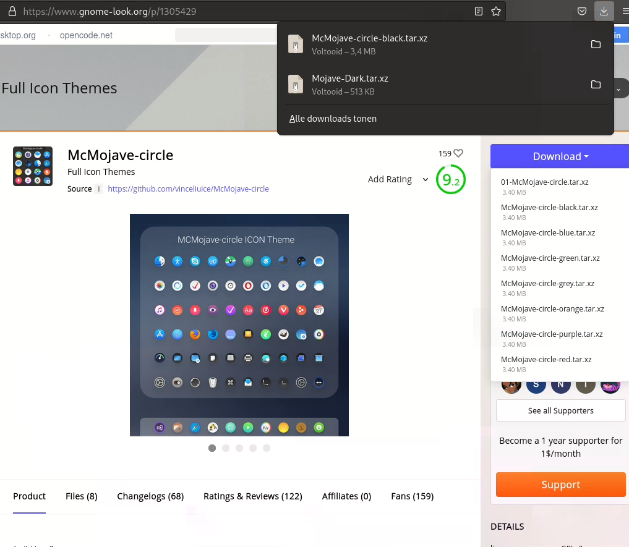Screen dimensions: 629x547
Task: Select the second carousel dot indicator
Action: (x=226, y=448)
